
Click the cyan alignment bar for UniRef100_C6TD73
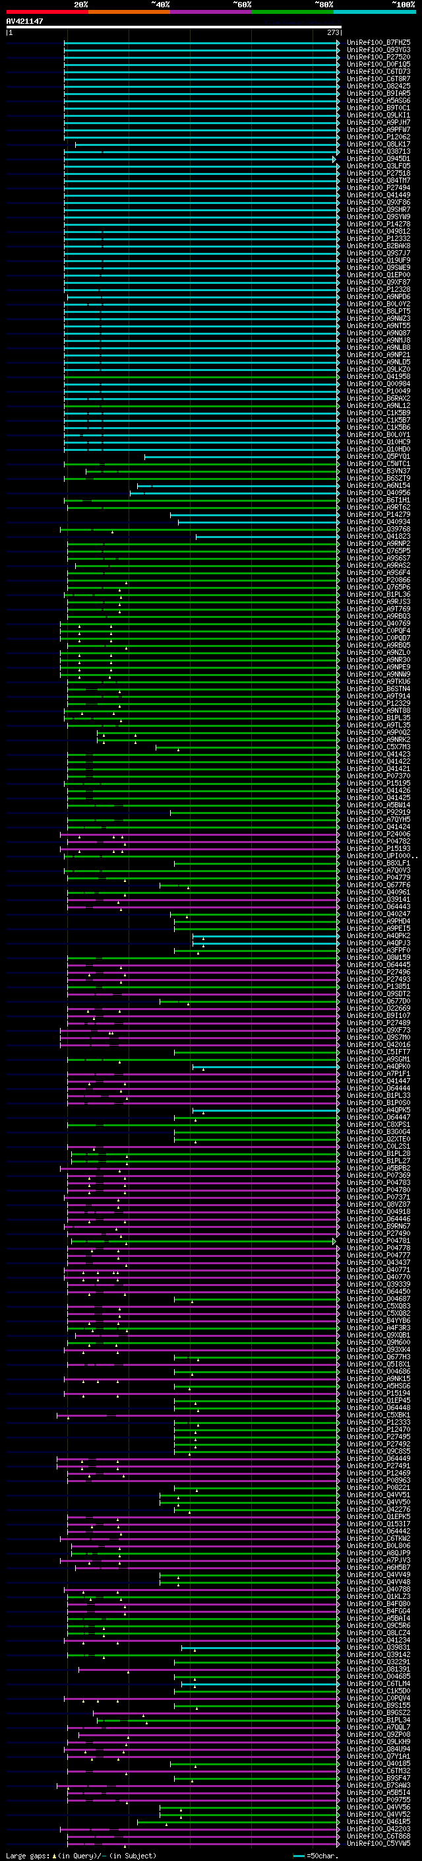201,71
